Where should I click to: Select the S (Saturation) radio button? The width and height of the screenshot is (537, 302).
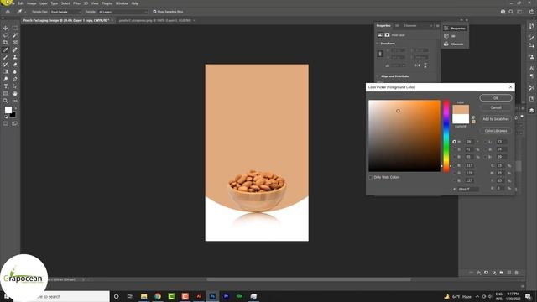[455, 149]
